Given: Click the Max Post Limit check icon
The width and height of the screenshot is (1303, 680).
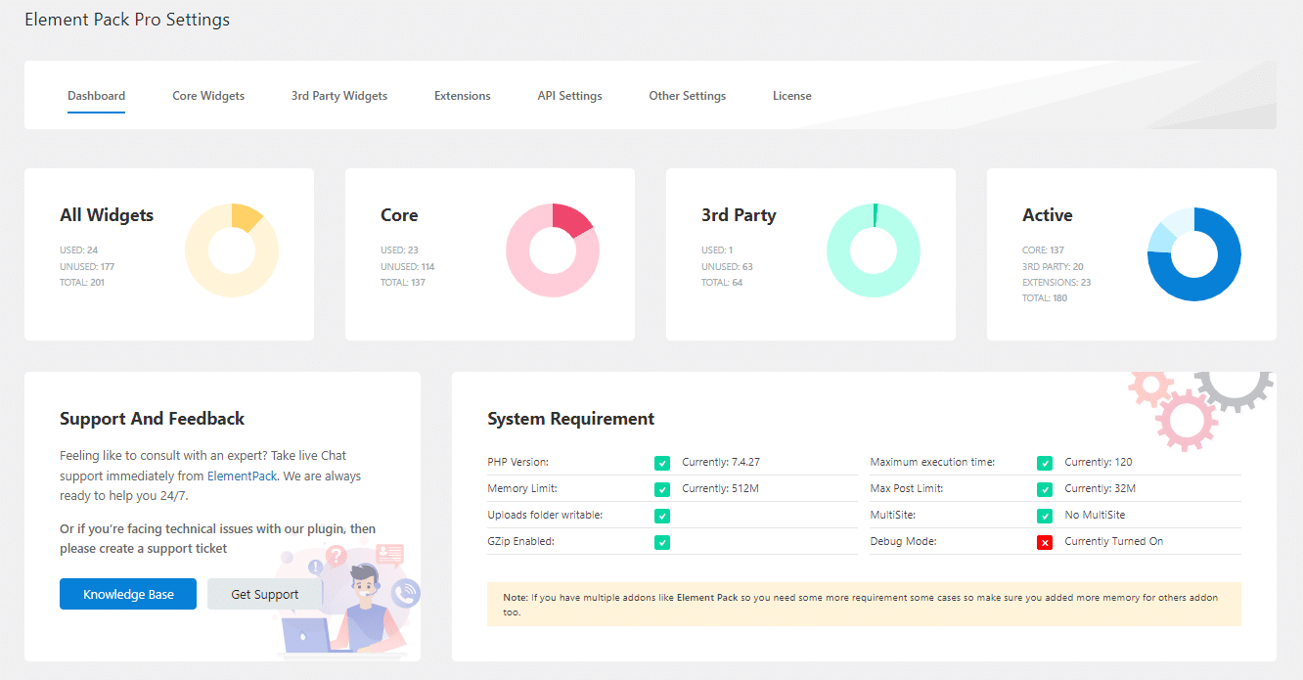Looking at the screenshot, I should tap(1044, 488).
